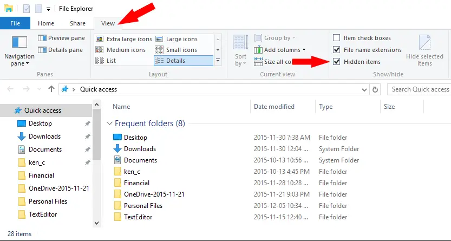Select TextEditor row in Frequent folders list
The width and height of the screenshot is (451, 241).
pyautogui.click(x=230, y=217)
